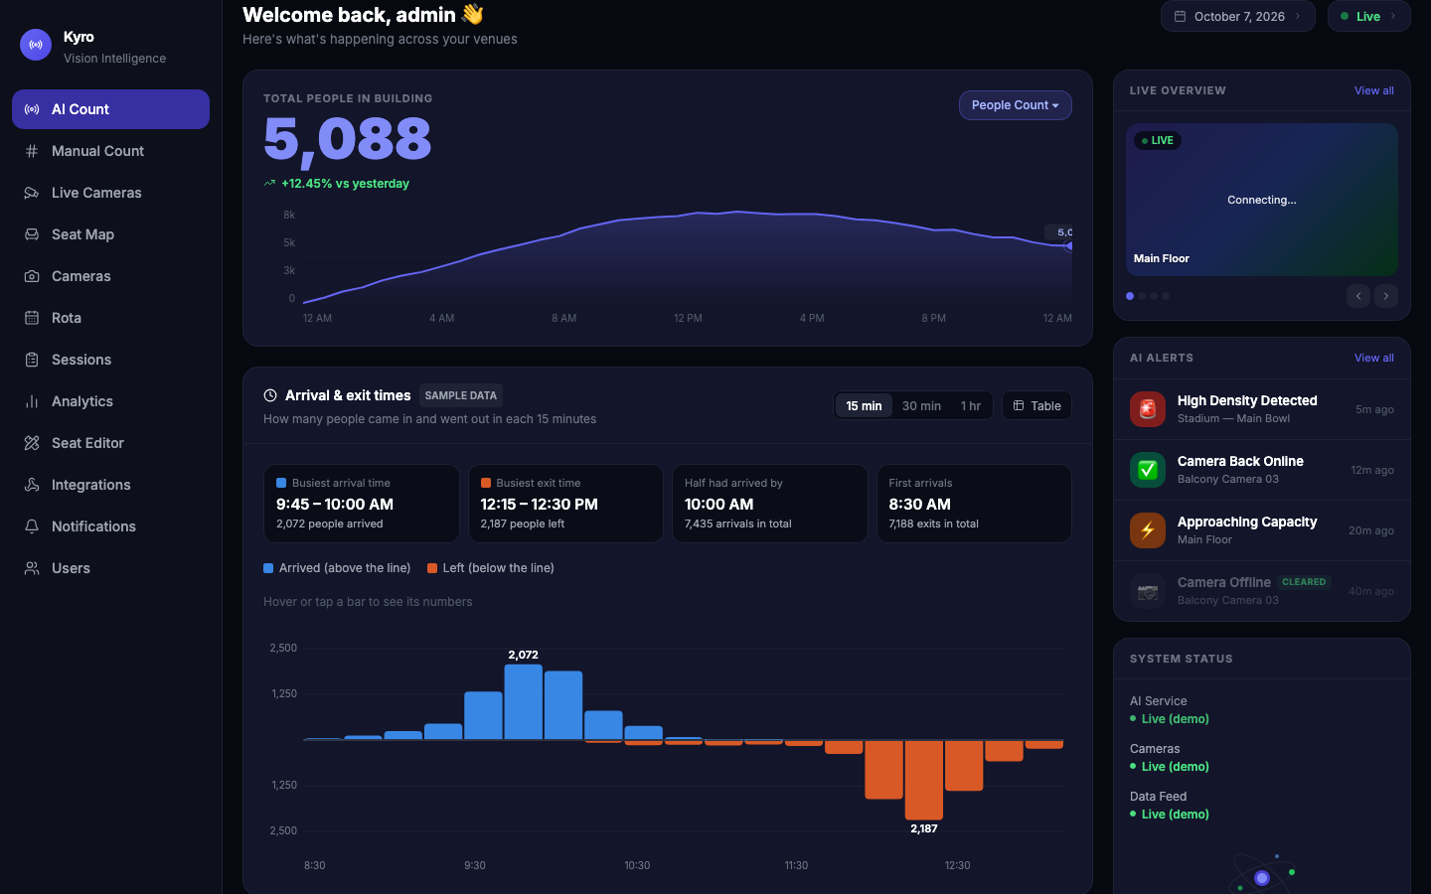
Task: Click the 2,072 peak arrivals bar
Action: [x=524, y=702]
